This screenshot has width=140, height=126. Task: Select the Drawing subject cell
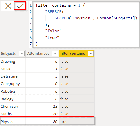[x=13, y=61]
